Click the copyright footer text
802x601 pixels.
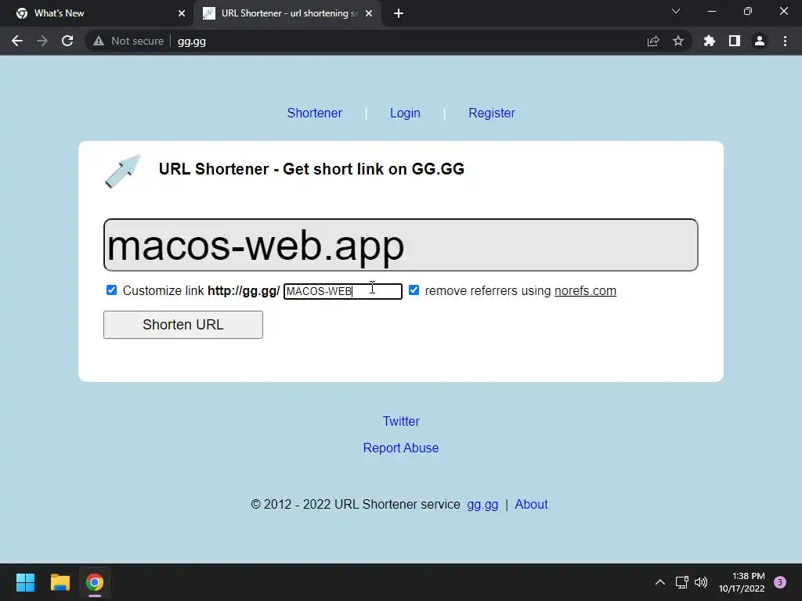pos(356,505)
